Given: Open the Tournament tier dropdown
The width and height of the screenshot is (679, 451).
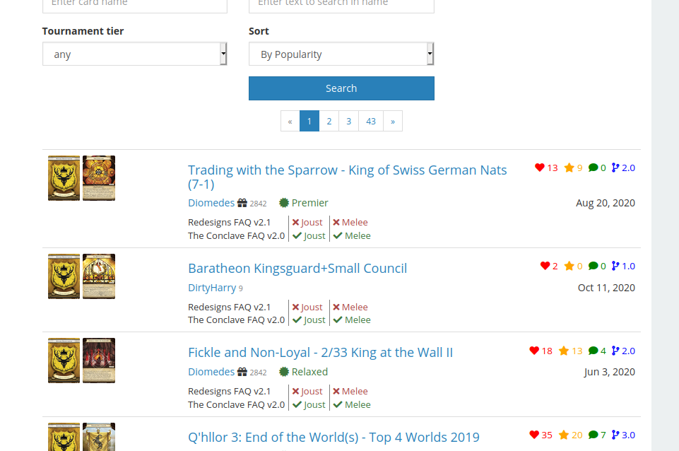Looking at the screenshot, I should pyautogui.click(x=135, y=54).
